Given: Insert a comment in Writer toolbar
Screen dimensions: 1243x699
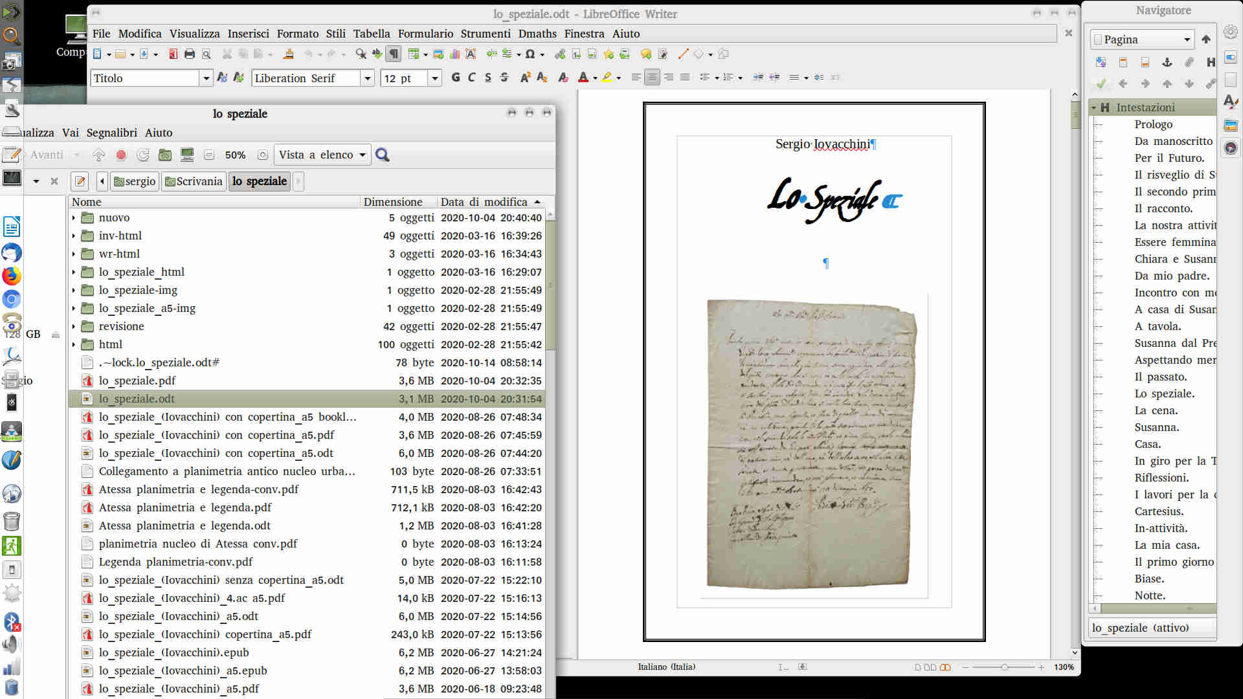Looking at the screenshot, I should tap(645, 54).
